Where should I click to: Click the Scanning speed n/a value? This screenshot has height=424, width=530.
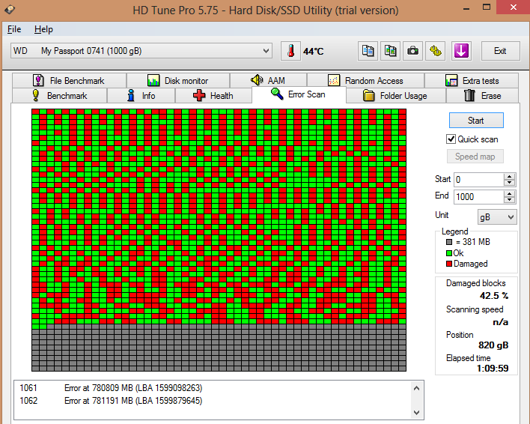tap(500, 321)
